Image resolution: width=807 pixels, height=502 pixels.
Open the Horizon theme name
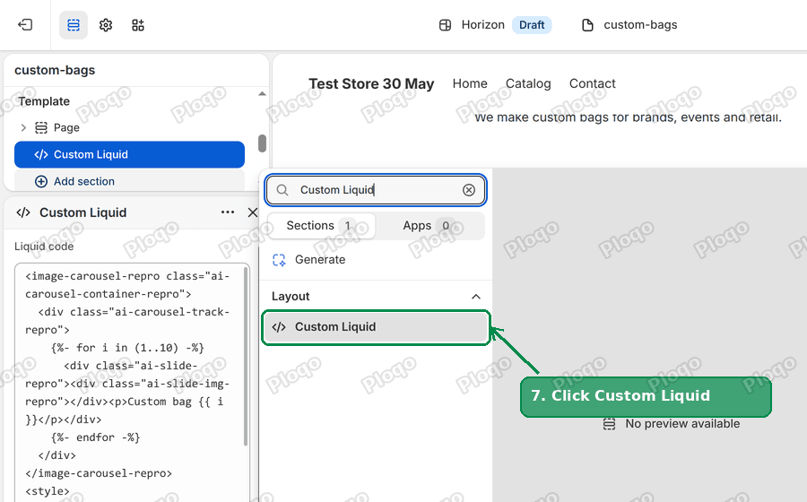[x=482, y=25]
